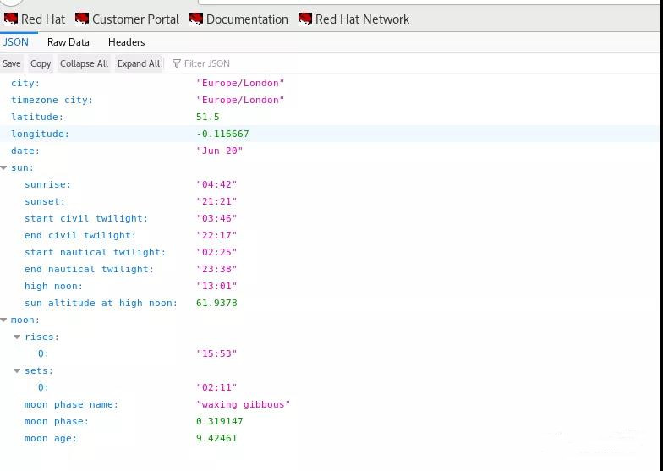The image size is (663, 471).
Task: Click the filter funnel icon
Action: [177, 63]
